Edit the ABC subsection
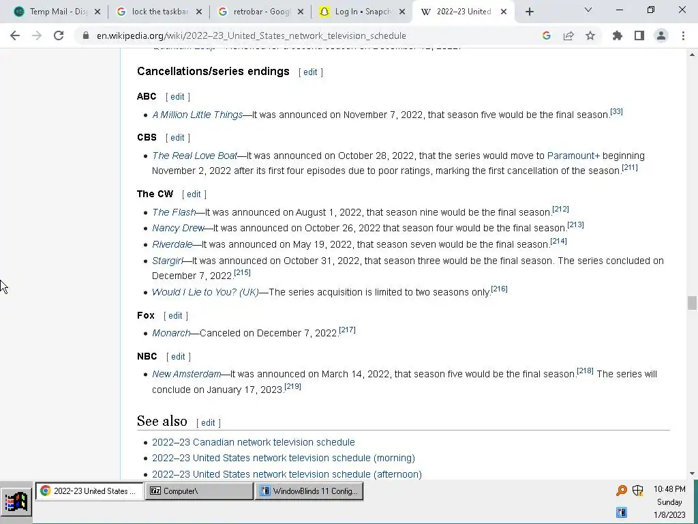Screen dimensions: 698x524 [x=178, y=97]
